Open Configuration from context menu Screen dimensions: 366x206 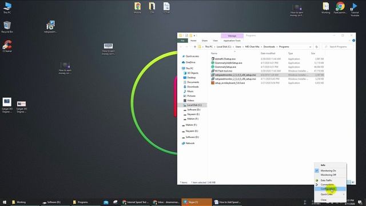point(330,189)
